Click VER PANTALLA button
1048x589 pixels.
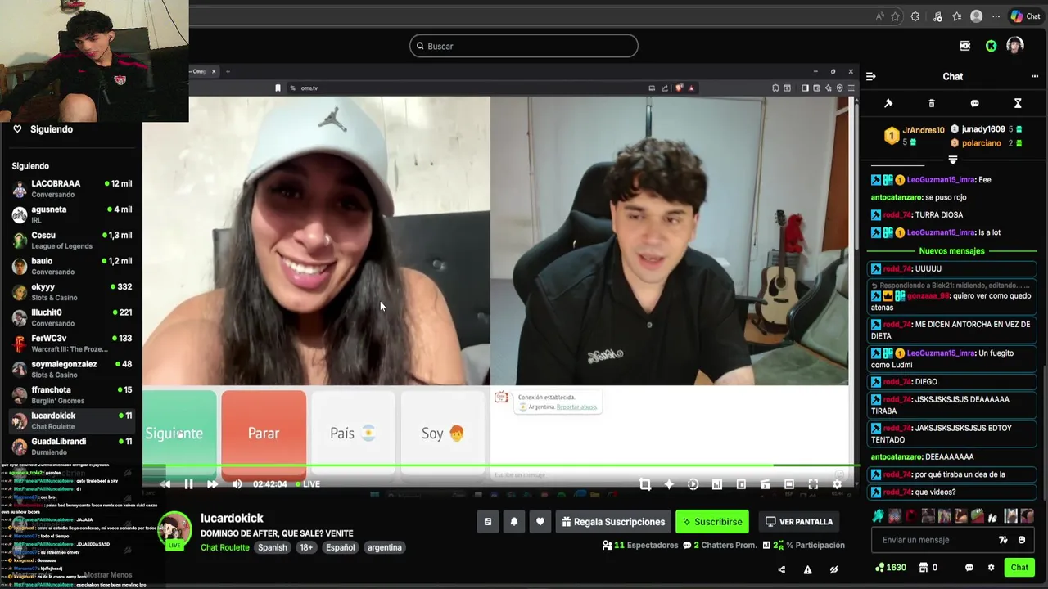(x=799, y=522)
